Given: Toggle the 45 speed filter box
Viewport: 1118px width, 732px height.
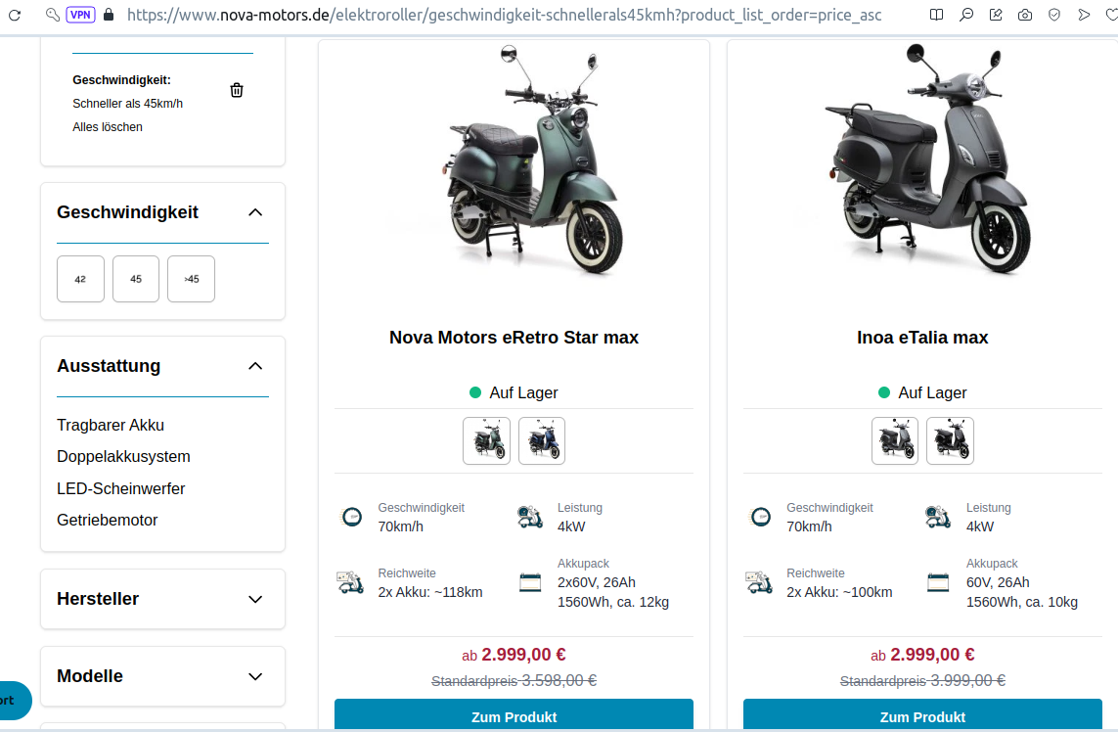Looking at the screenshot, I should [136, 279].
